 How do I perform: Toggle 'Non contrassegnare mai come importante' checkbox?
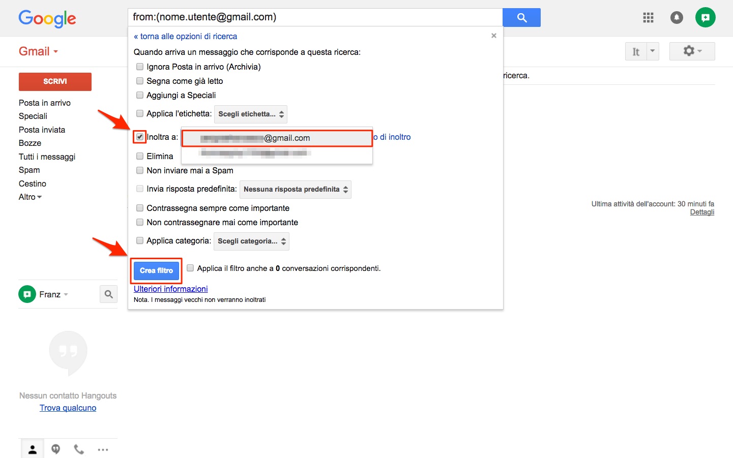(x=140, y=222)
